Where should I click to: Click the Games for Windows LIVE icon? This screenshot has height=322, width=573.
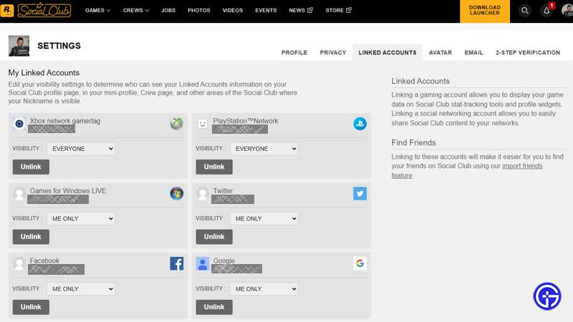176,193
